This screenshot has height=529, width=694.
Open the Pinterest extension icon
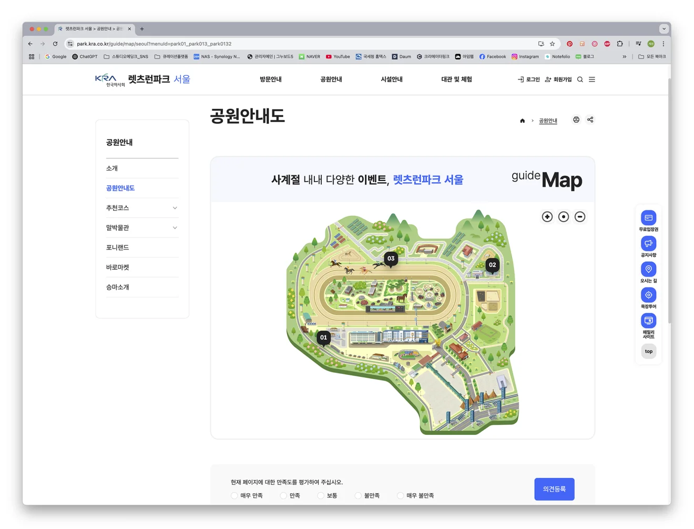point(569,44)
